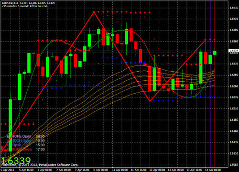Viewport: 239px width, 172px height.
Task: Click the 1.6210 price axis label
Action: 234,108
